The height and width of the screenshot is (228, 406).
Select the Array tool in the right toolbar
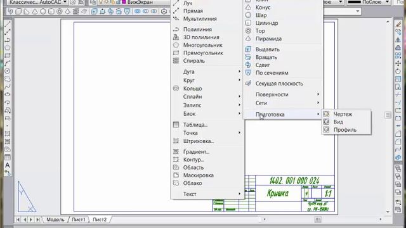click(398, 56)
